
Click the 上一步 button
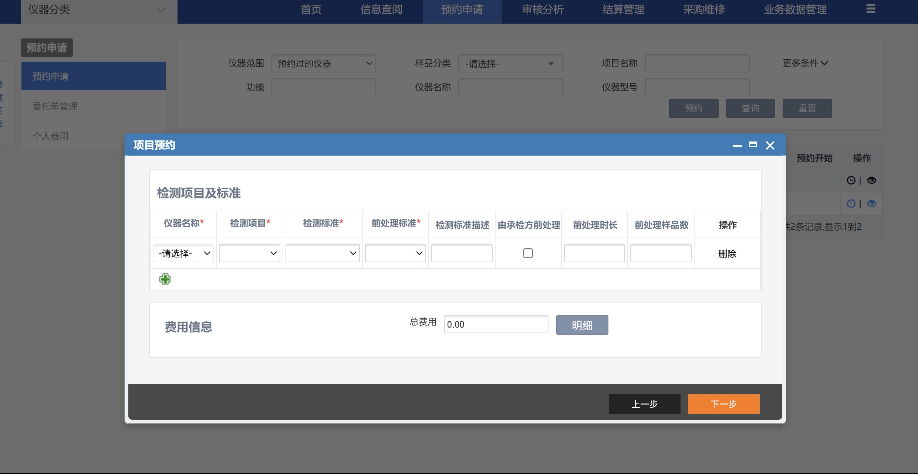pyautogui.click(x=644, y=404)
